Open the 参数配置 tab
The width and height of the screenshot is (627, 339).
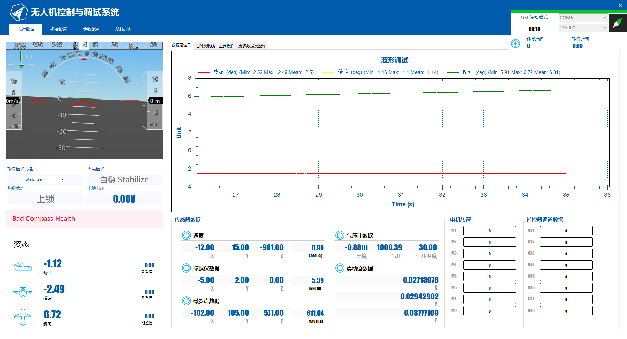pyautogui.click(x=91, y=29)
